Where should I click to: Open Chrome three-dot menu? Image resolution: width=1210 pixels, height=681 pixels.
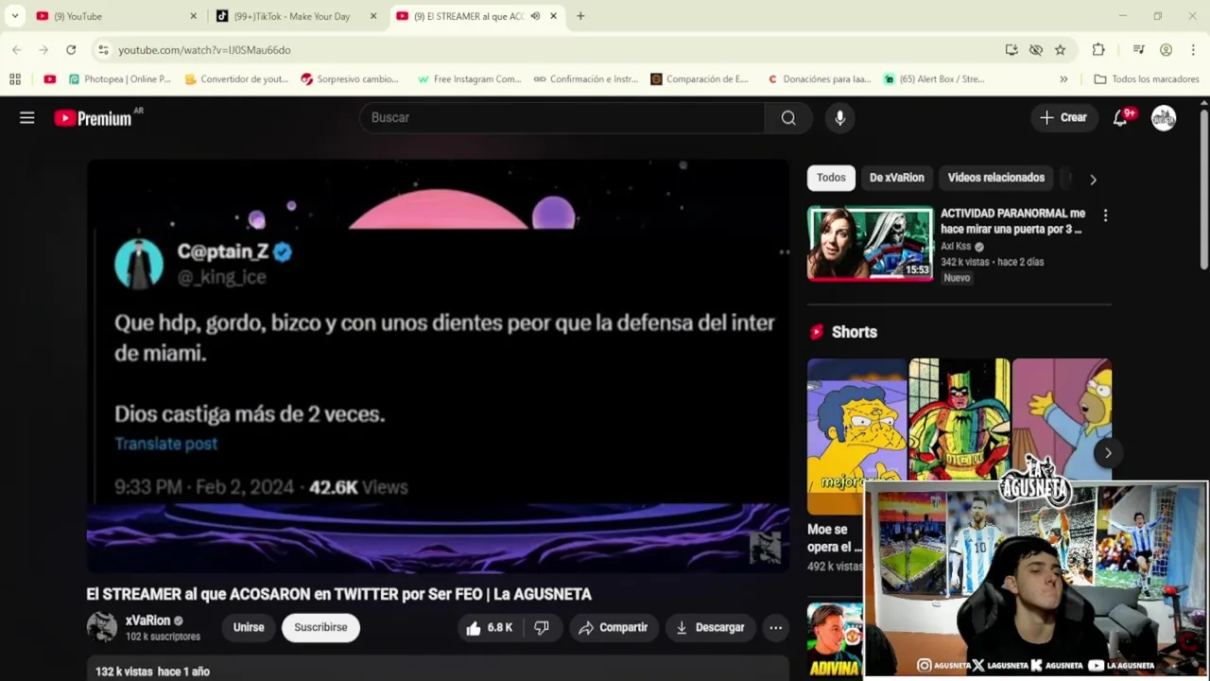pyautogui.click(x=1193, y=50)
